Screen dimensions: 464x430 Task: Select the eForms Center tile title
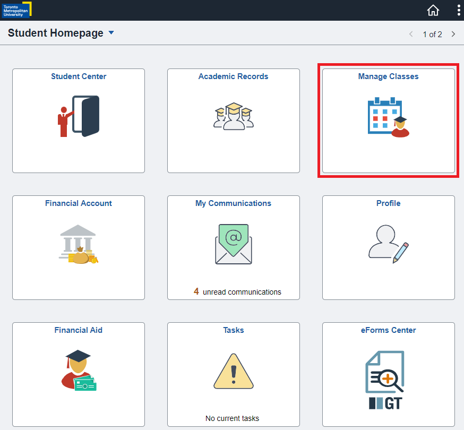coord(388,330)
